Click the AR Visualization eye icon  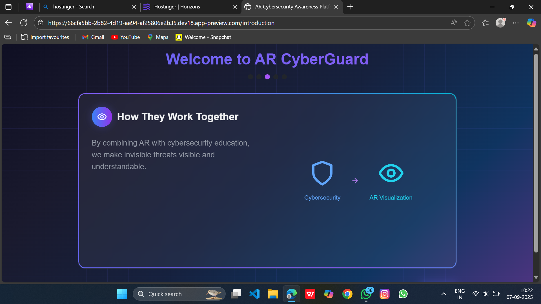click(391, 173)
